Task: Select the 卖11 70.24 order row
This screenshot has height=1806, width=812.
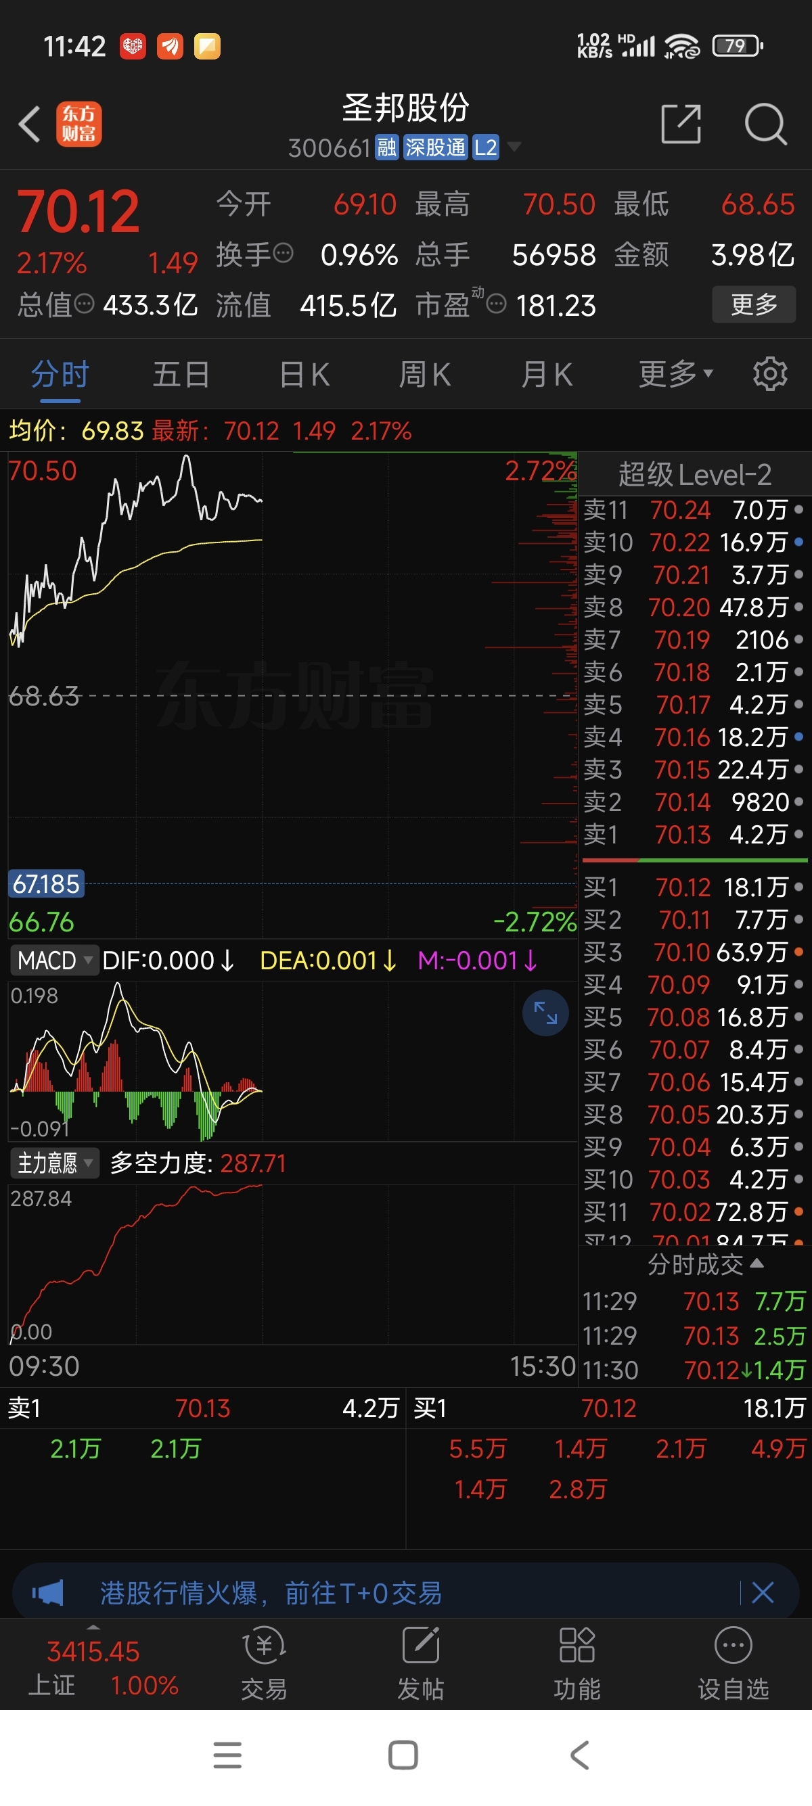Action: 694,510
